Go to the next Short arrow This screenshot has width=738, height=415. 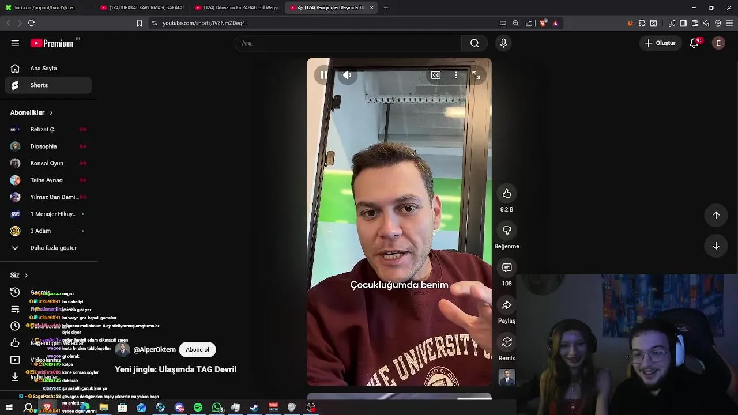[716, 246]
